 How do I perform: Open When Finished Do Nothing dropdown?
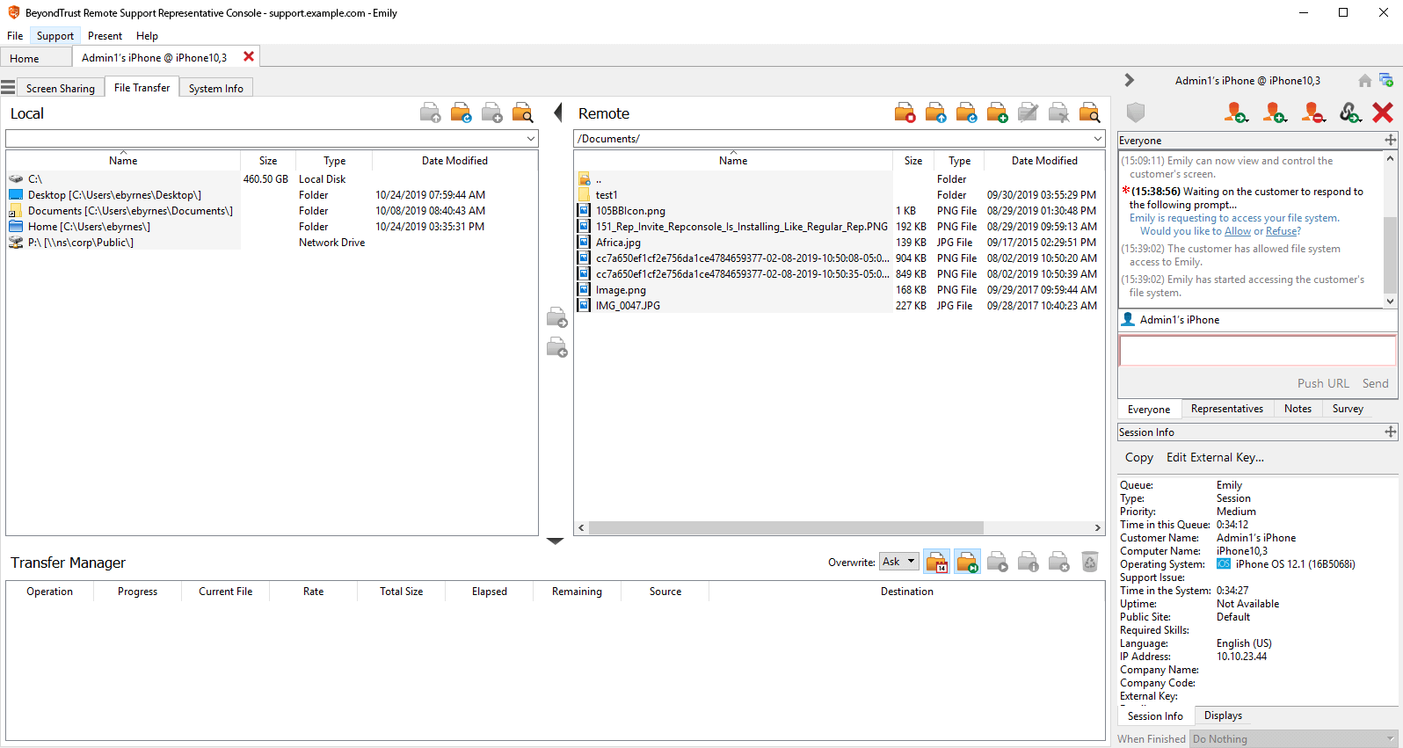click(1294, 739)
